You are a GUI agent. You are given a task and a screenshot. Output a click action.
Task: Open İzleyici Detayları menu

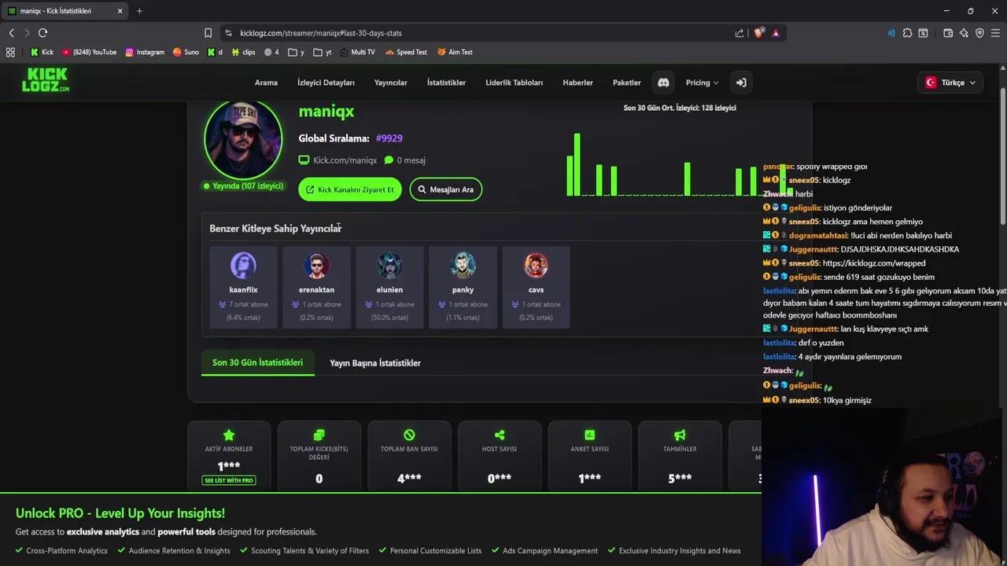[x=326, y=83]
